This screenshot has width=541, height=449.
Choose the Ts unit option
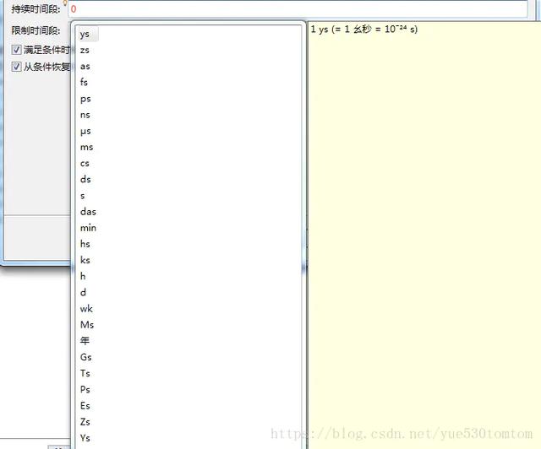click(85, 374)
